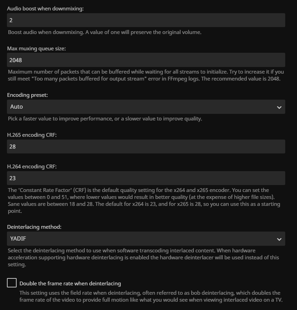Screen dimensions: 297x310
Task: Click the chevron arrow on Deinterlacing method
Action: point(279,239)
